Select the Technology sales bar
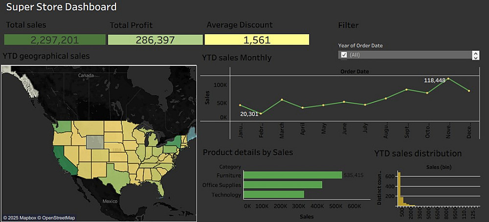 click(x=274, y=195)
